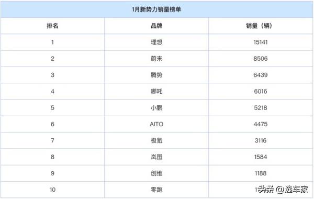314x199 pixels.
Task: Click the brand cell 创维
Action: point(156,173)
